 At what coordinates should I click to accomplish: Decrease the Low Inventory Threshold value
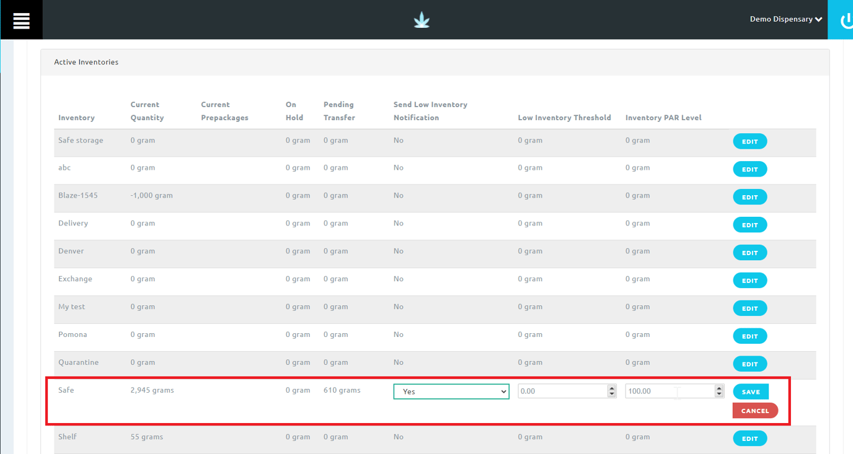(x=612, y=394)
